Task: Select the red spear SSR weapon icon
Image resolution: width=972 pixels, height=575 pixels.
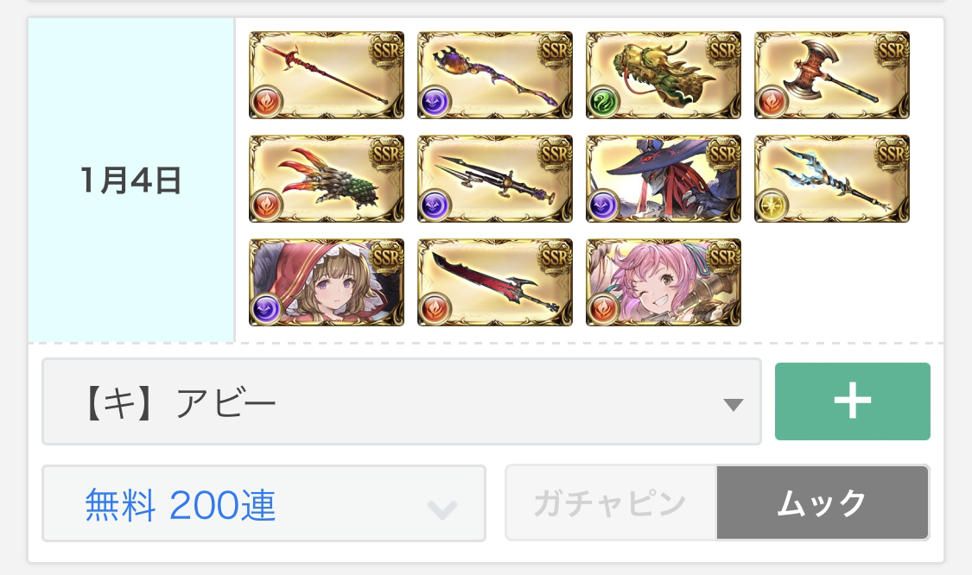Action: point(326,75)
